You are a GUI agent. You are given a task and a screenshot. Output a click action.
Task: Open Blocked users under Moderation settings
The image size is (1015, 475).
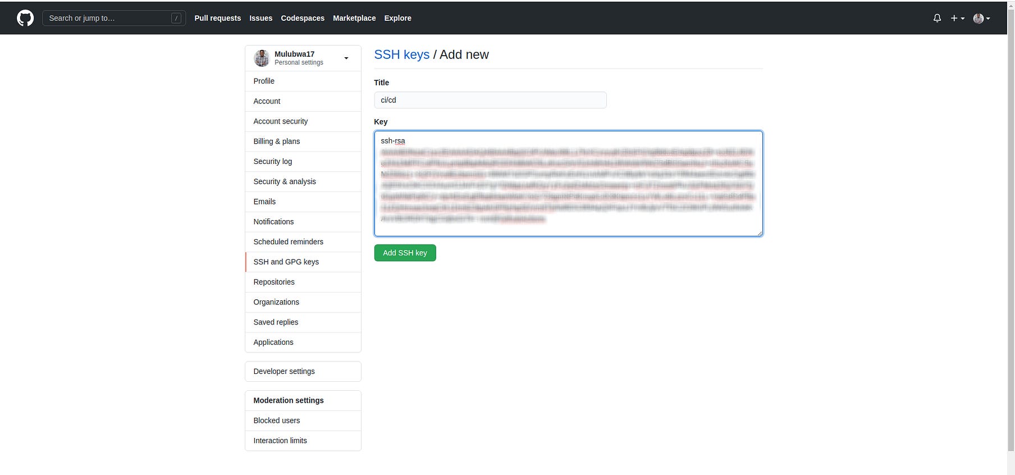(x=303, y=421)
